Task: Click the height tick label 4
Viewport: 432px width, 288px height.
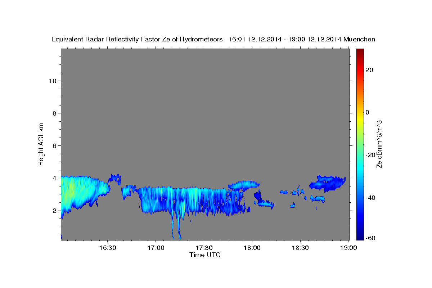Action: tap(55, 178)
